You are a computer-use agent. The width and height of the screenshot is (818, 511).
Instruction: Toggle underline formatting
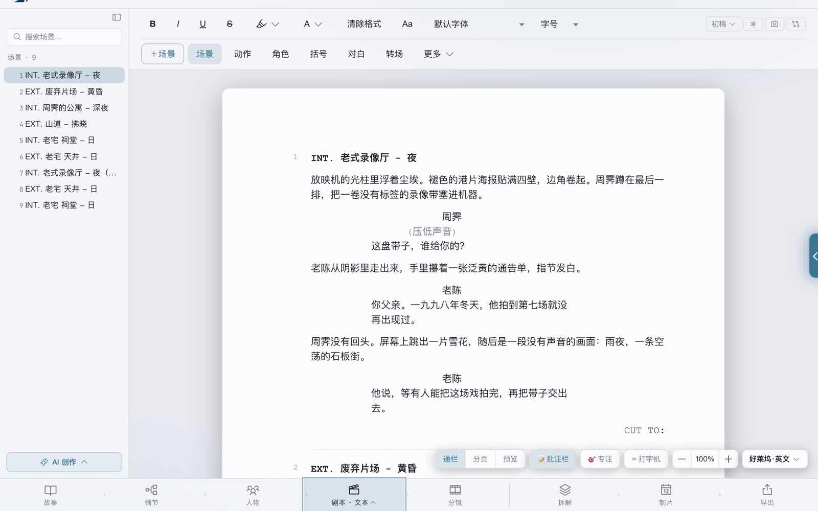(x=203, y=24)
